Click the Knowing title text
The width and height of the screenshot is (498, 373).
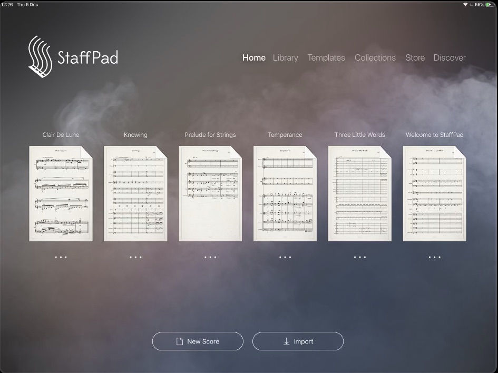click(135, 135)
